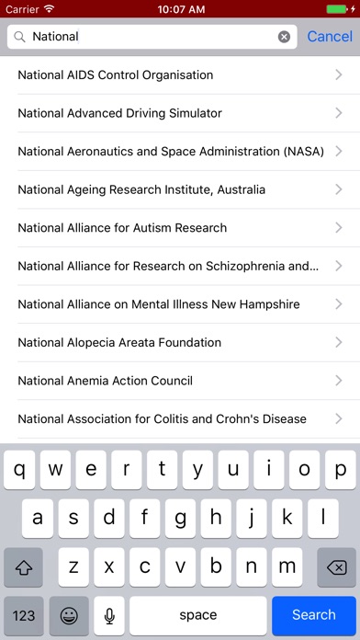This screenshot has width=360, height=640.
Task: Switch to the 123 numeric keyboard
Action: point(24,615)
